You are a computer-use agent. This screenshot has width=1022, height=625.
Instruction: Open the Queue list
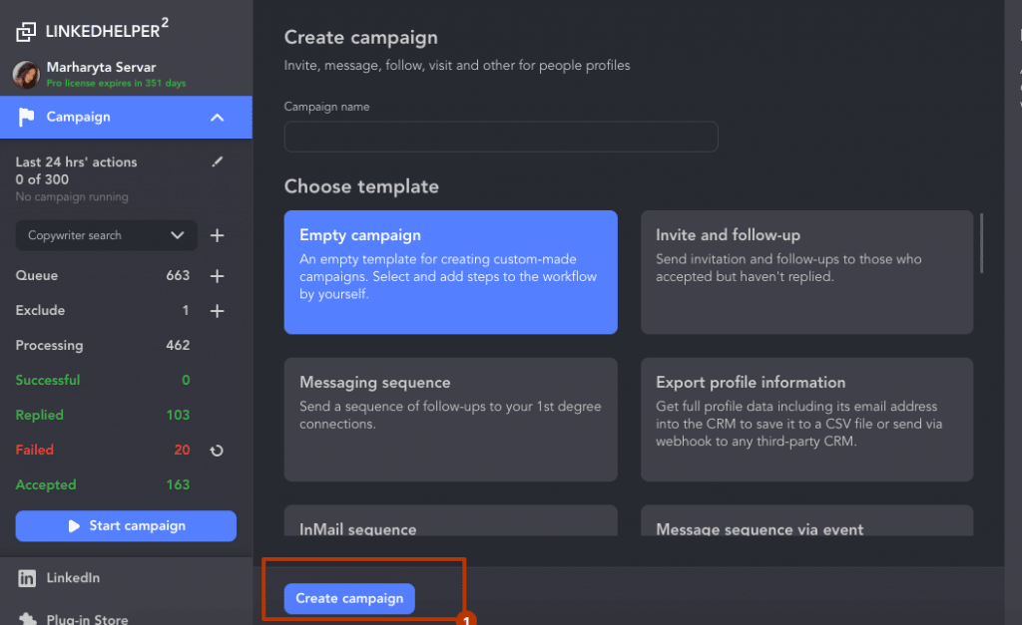pos(37,275)
